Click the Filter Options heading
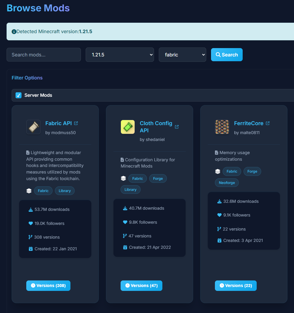The height and width of the screenshot is (313, 294). coord(27,78)
